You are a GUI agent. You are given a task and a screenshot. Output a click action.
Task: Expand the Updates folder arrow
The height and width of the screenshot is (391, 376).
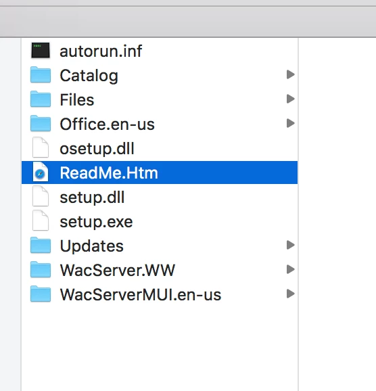[291, 245]
